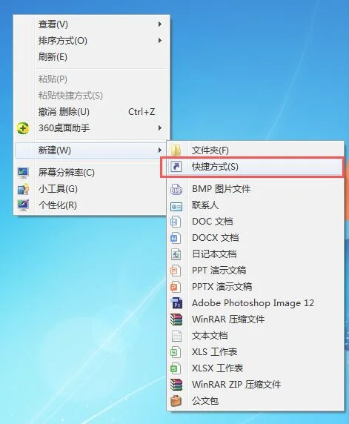This screenshot has height=424, width=349.
Task: Click the BMP file icon
Action: coord(176,189)
